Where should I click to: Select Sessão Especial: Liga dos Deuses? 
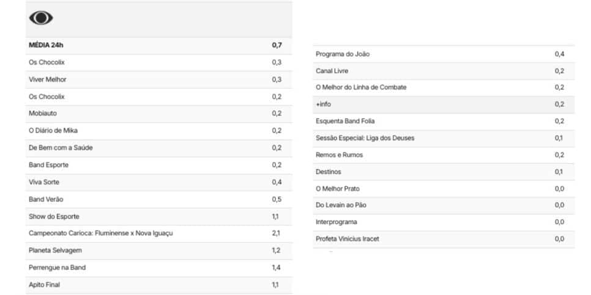(444, 139)
